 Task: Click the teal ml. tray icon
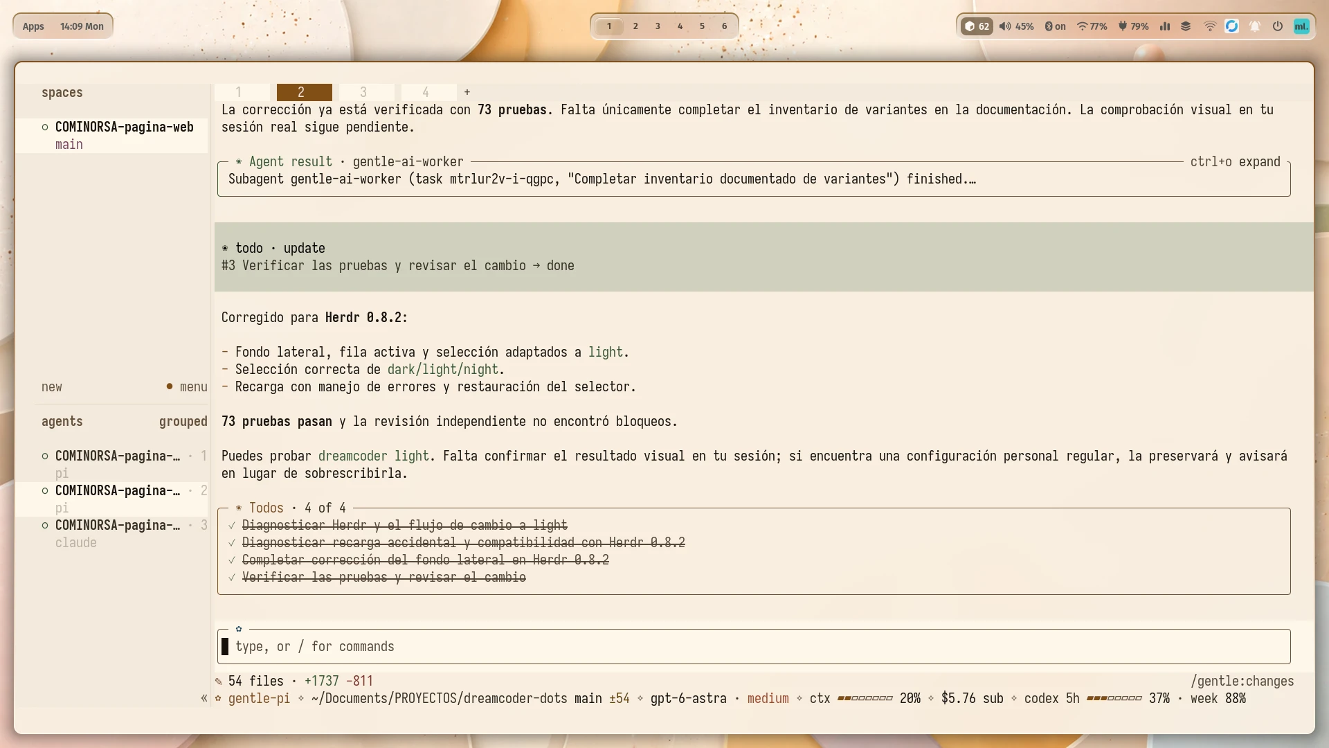tap(1301, 26)
